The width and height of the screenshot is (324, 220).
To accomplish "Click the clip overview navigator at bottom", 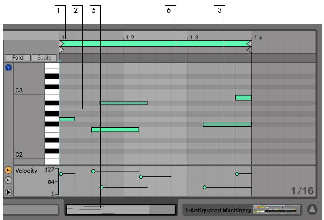I will point(121,210).
